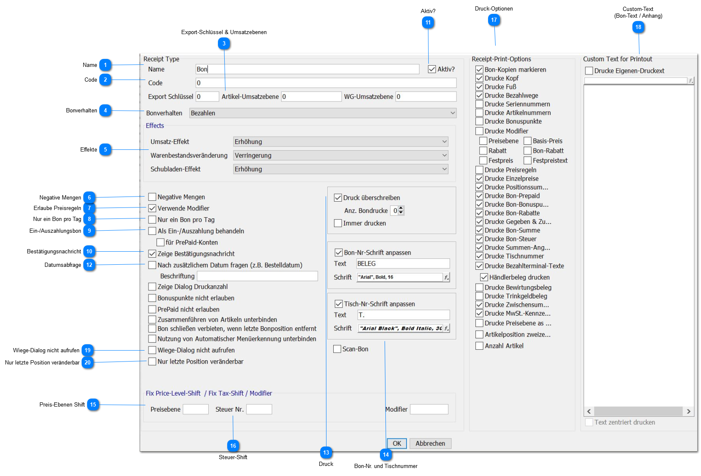
Task: Enable the Basis-Preis checkbox
Action: (x=528, y=141)
